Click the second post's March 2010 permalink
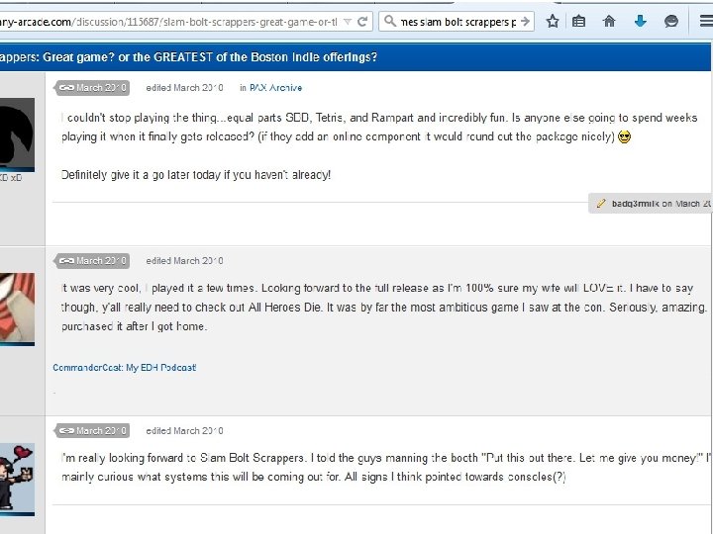Image resolution: width=713 pixels, height=534 pixels. pyautogui.click(x=93, y=261)
